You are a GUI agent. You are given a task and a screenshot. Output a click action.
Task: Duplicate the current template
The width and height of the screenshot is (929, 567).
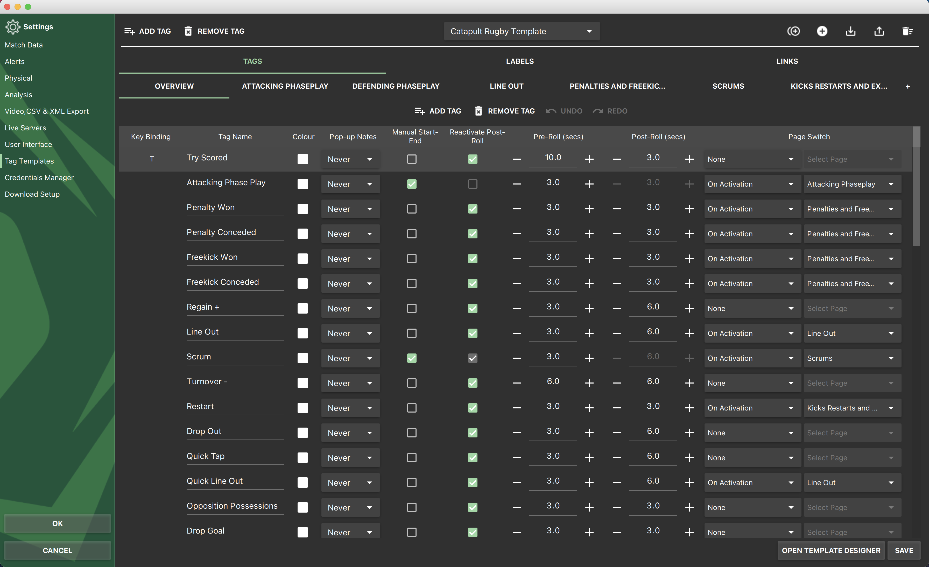click(x=794, y=31)
